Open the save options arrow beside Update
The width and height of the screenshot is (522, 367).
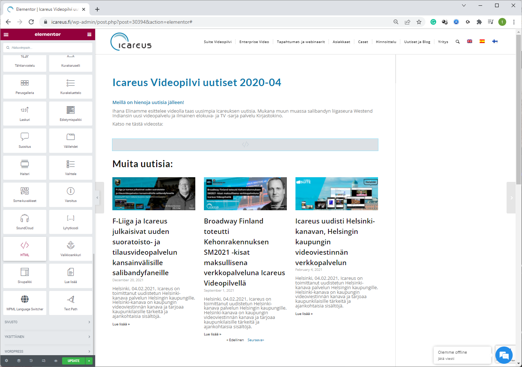(x=89, y=361)
